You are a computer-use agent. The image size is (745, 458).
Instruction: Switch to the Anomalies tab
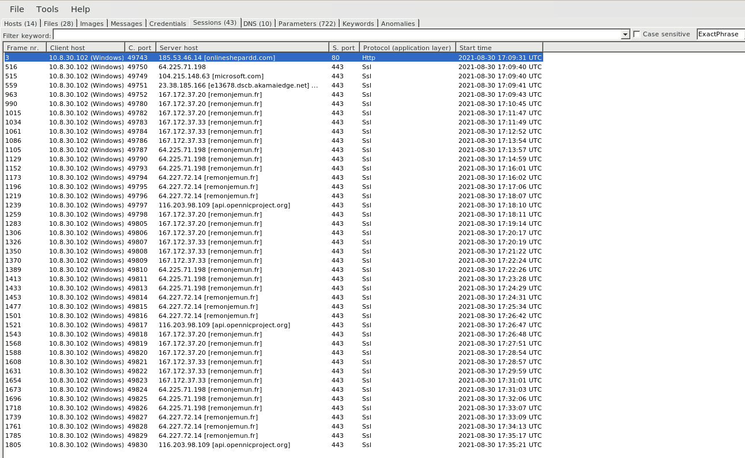pyautogui.click(x=398, y=24)
